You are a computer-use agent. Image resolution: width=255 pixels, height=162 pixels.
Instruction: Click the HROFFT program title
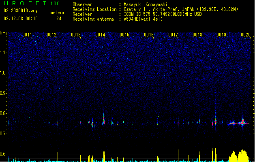25,3
